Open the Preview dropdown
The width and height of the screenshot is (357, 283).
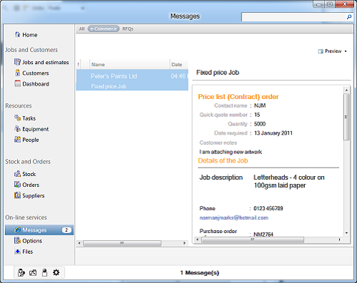click(x=333, y=51)
